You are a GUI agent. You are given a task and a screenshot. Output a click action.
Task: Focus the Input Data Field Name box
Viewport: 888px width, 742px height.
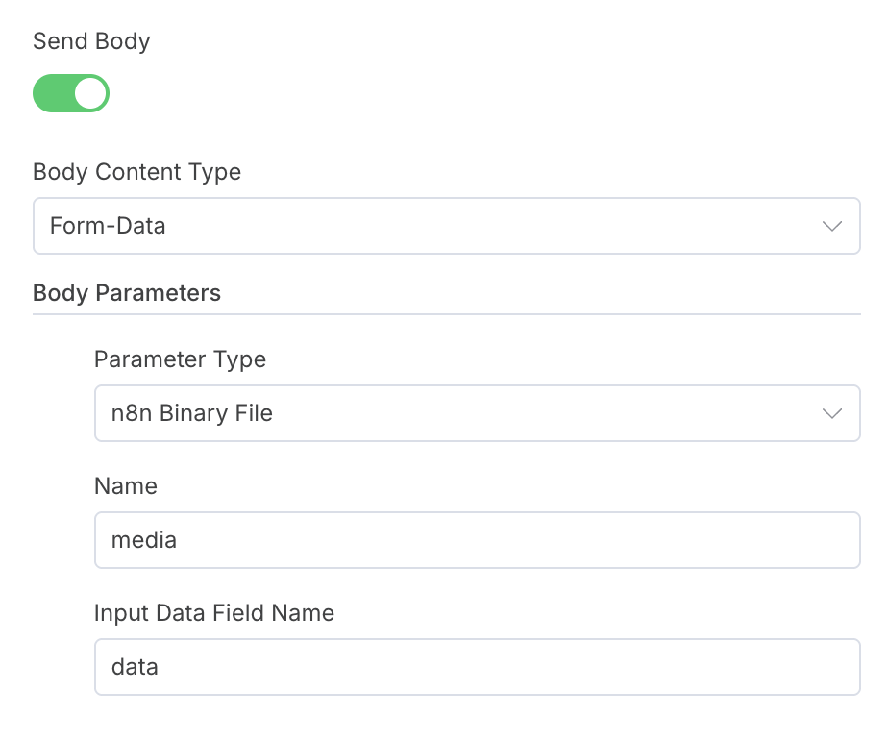point(478,667)
